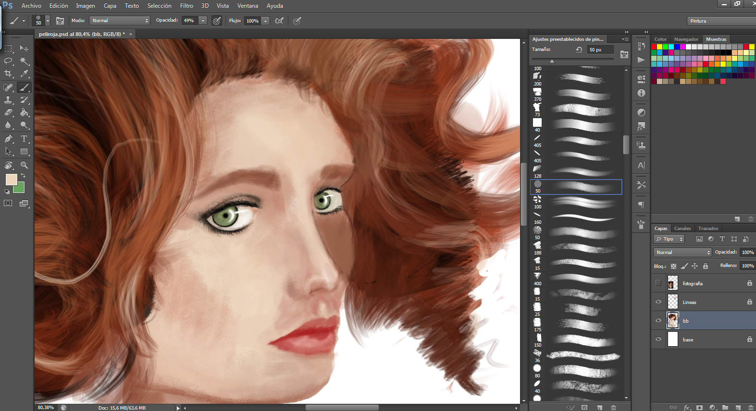Open the Flujo slider dropdown arrow
The height and width of the screenshot is (411, 756).
click(265, 21)
